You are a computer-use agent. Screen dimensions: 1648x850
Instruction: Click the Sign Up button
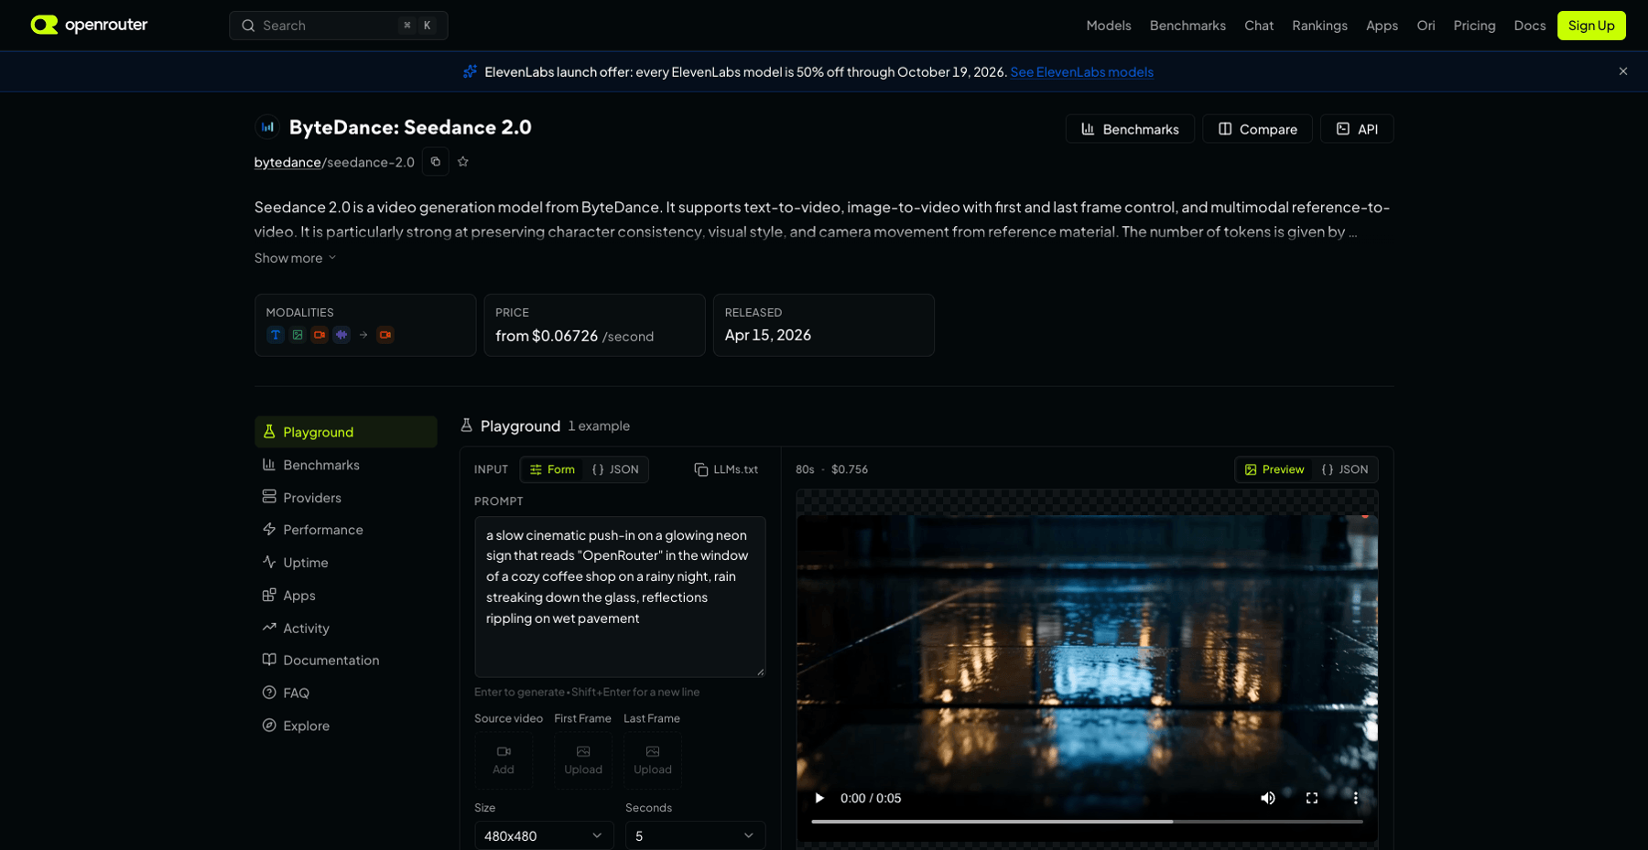1591,26
